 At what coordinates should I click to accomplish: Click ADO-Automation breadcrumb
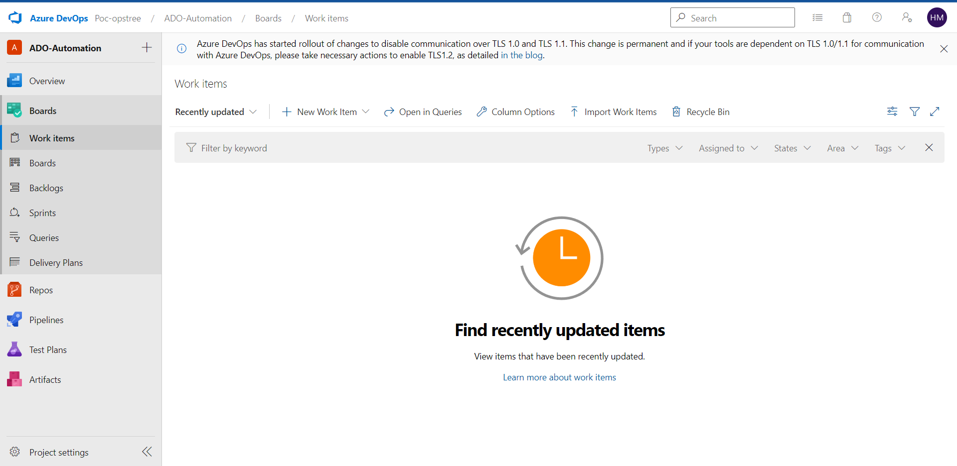pyautogui.click(x=198, y=18)
